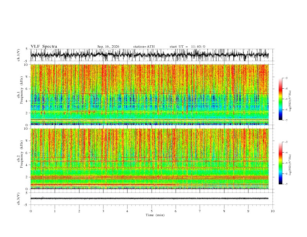Click the ch.3(V) waveform trace
Screen dimensions: 307x237
click(149, 199)
